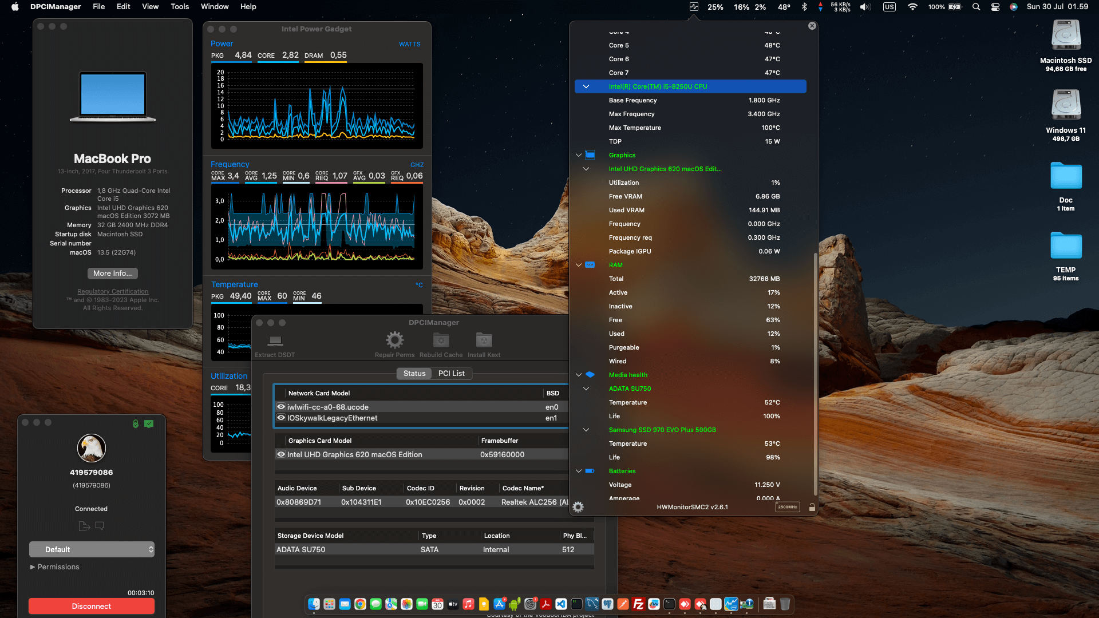Viewport: 1099px width, 618px height.
Task: Open Tools menu
Action: pyautogui.click(x=180, y=7)
